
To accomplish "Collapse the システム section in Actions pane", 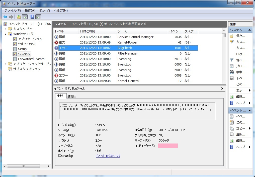I will coord(249,30).
